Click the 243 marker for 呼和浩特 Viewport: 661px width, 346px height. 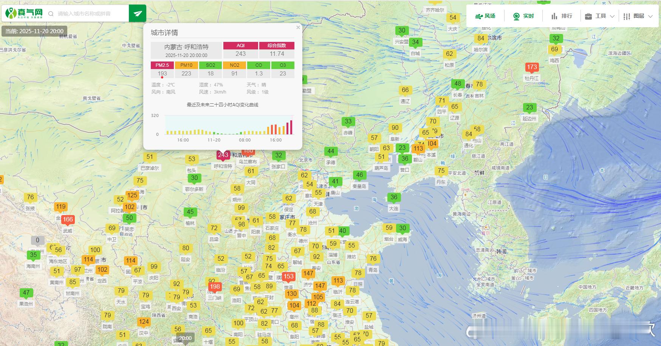pos(223,155)
